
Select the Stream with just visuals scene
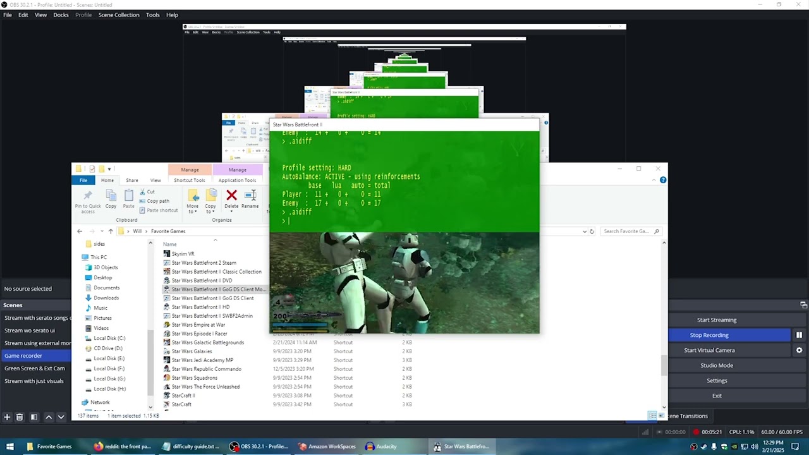click(36, 381)
